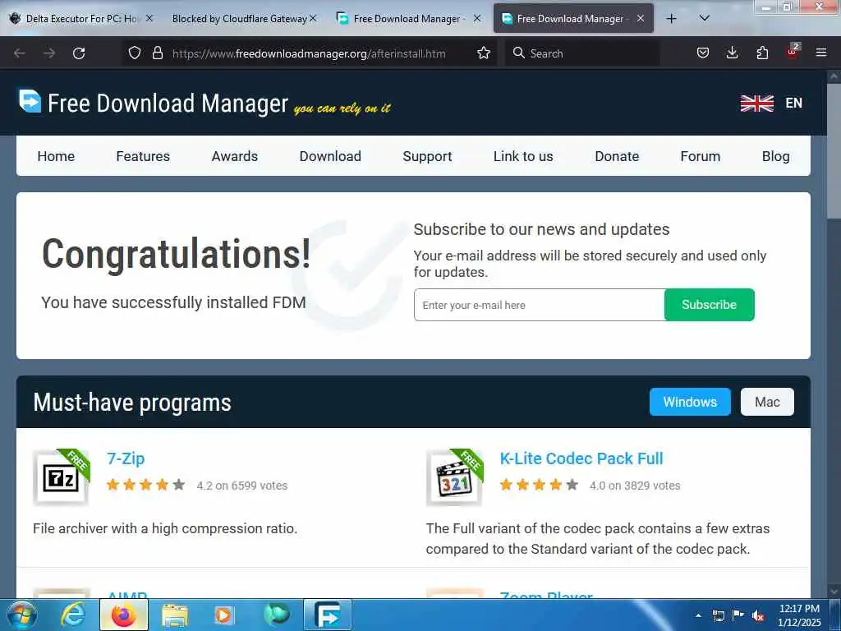Switch to the third Free Download Manager tab
This screenshot has height=631, width=841.
click(x=407, y=18)
